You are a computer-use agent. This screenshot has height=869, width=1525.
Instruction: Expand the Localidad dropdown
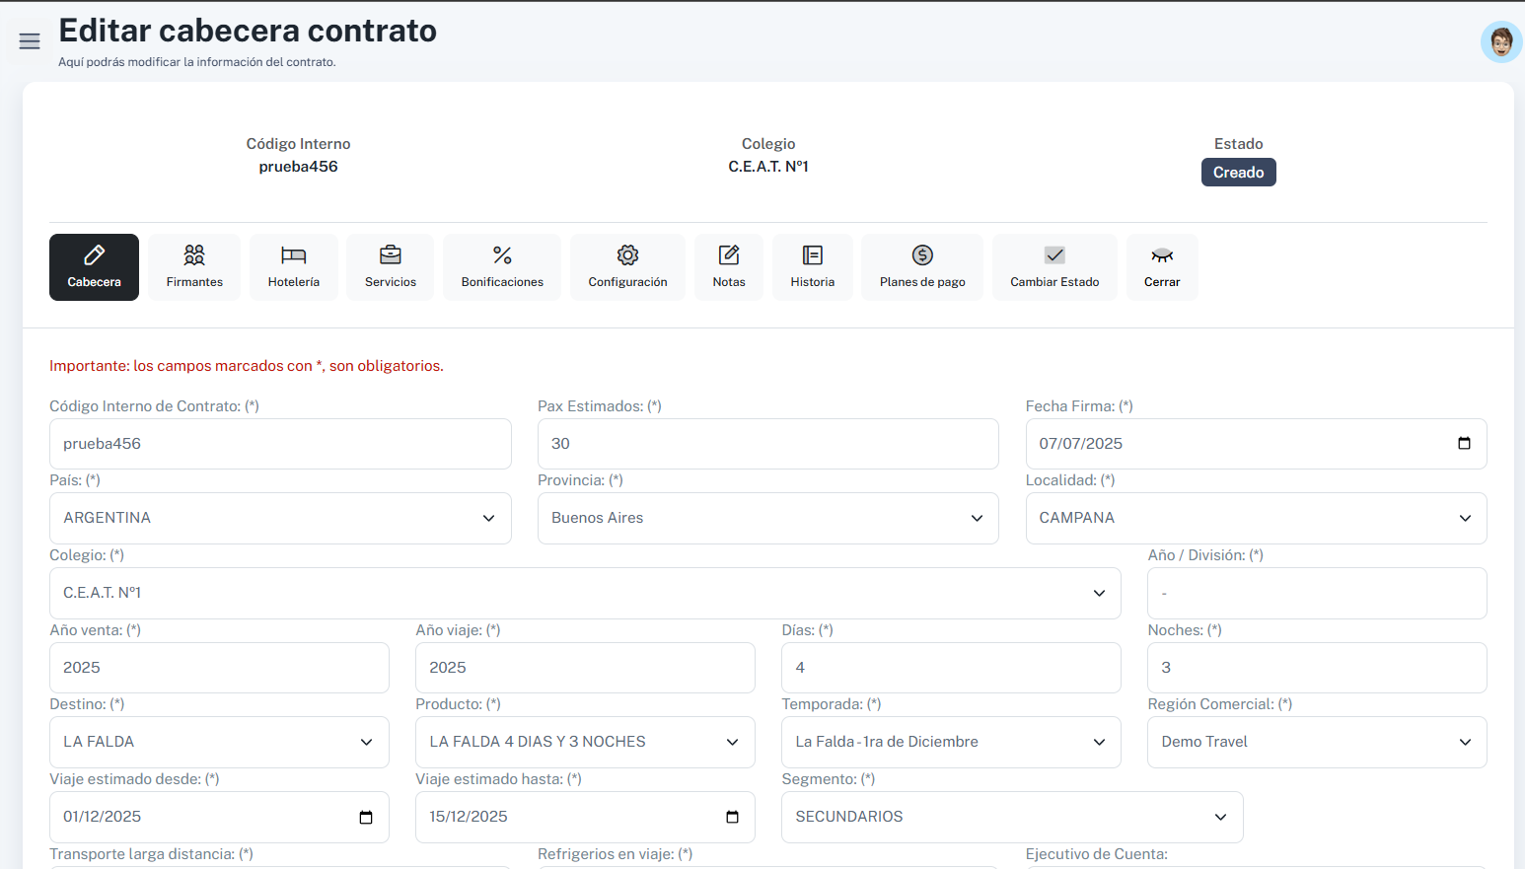pyautogui.click(x=1256, y=518)
